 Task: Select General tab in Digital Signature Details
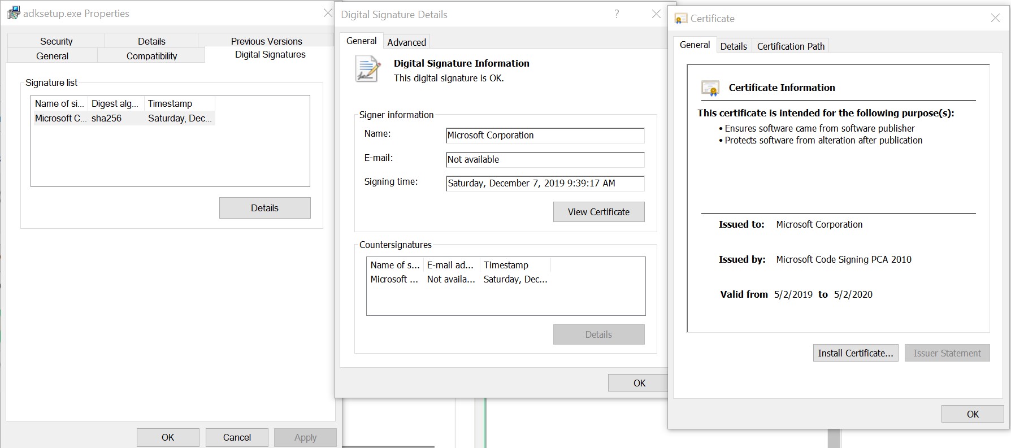361,41
